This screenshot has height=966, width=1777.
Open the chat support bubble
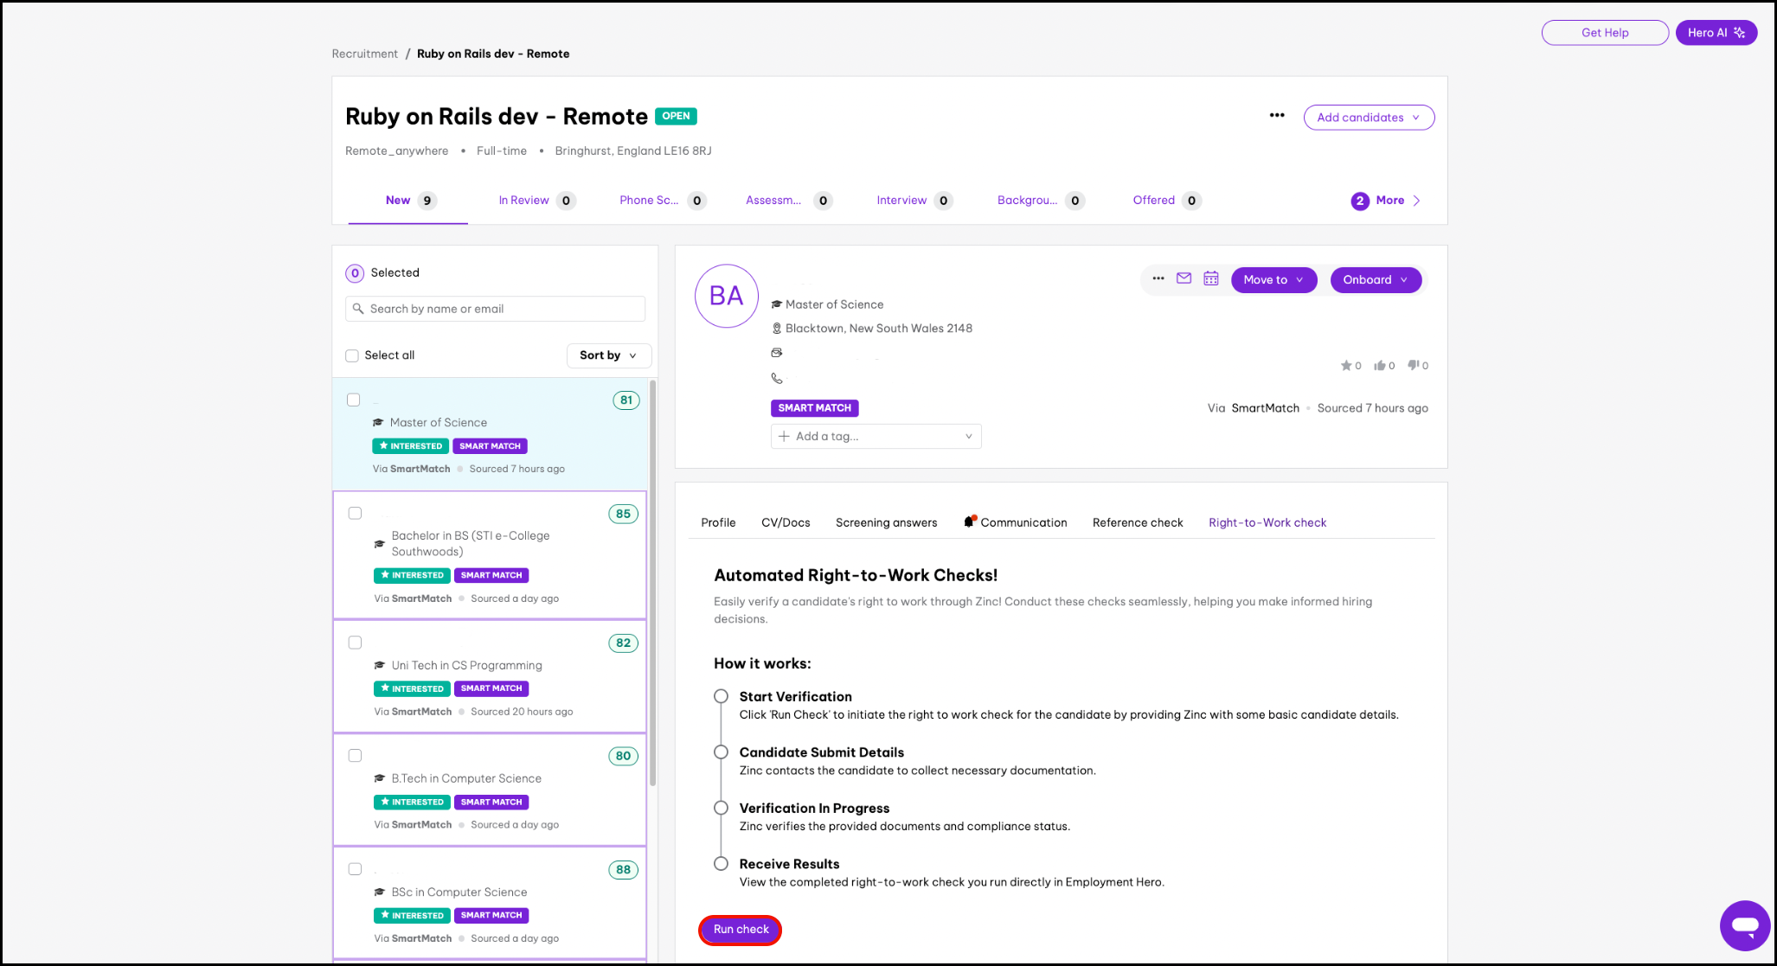pos(1744,925)
